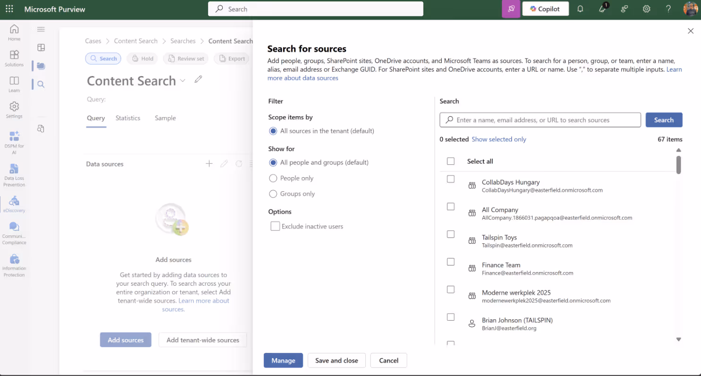Screen dimensions: 701x376
Task: Enable Exclude inactive users checkbox
Action: coord(275,226)
